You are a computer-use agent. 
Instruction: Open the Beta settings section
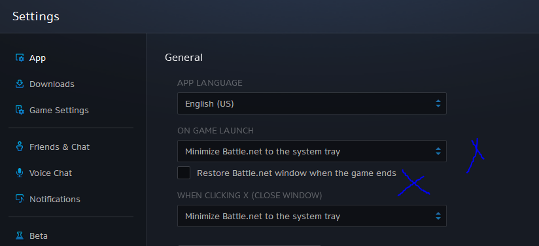point(39,236)
